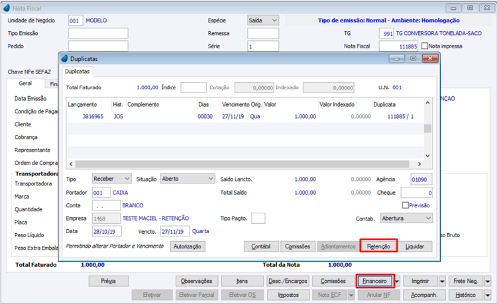The image size is (497, 304).
Task: Close the Duplicatas window
Action: [430, 58]
